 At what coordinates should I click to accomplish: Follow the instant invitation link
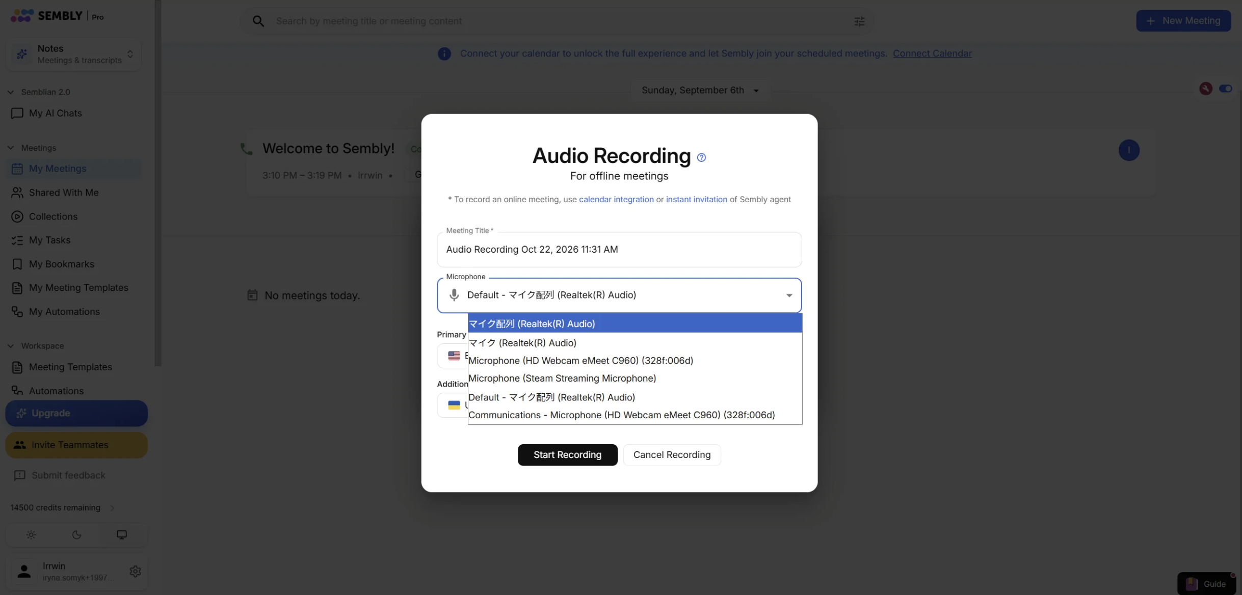(696, 200)
